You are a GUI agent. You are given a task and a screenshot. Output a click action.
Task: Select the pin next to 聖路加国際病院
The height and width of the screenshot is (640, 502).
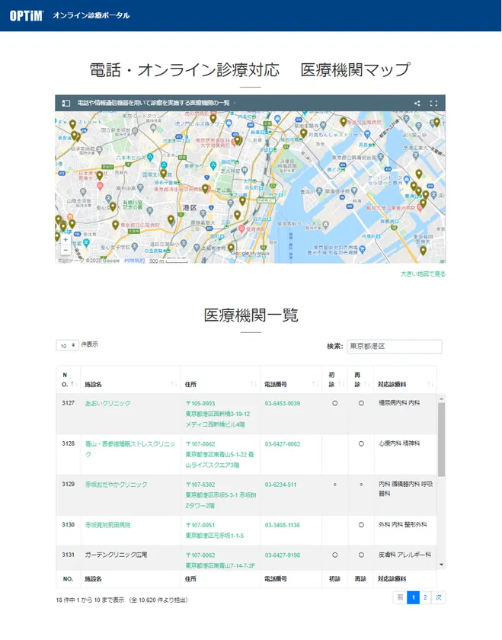344,122
